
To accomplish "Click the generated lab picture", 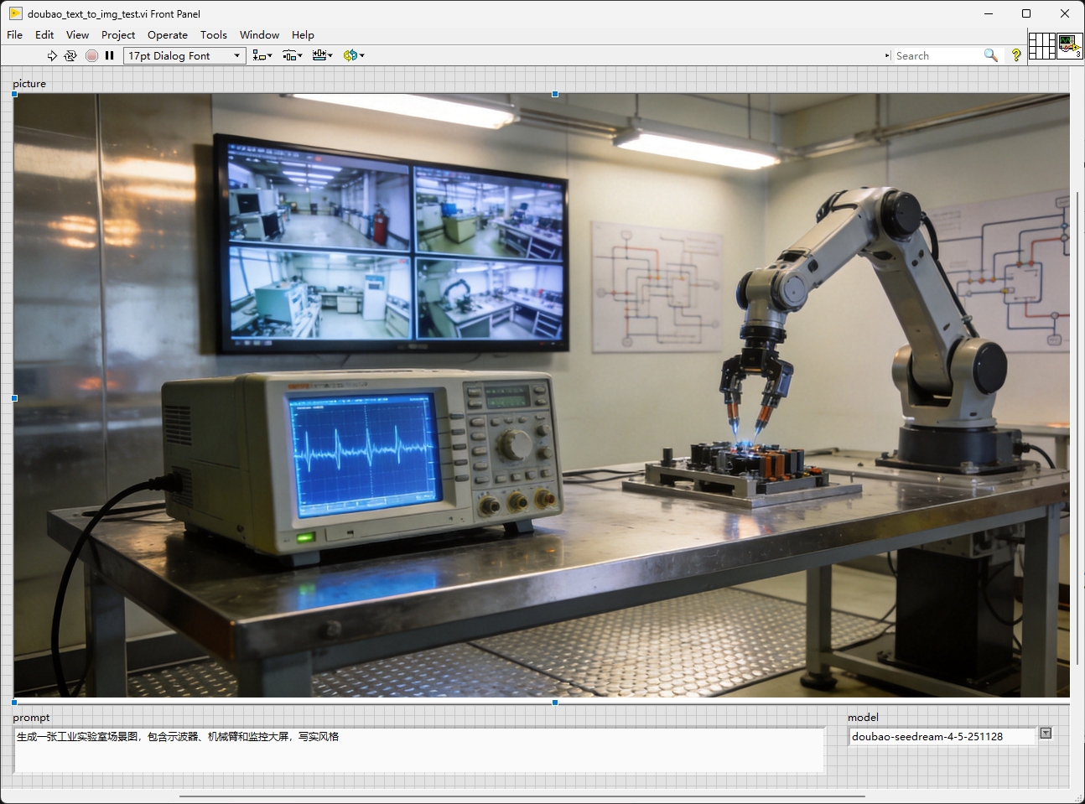I will 542,395.
